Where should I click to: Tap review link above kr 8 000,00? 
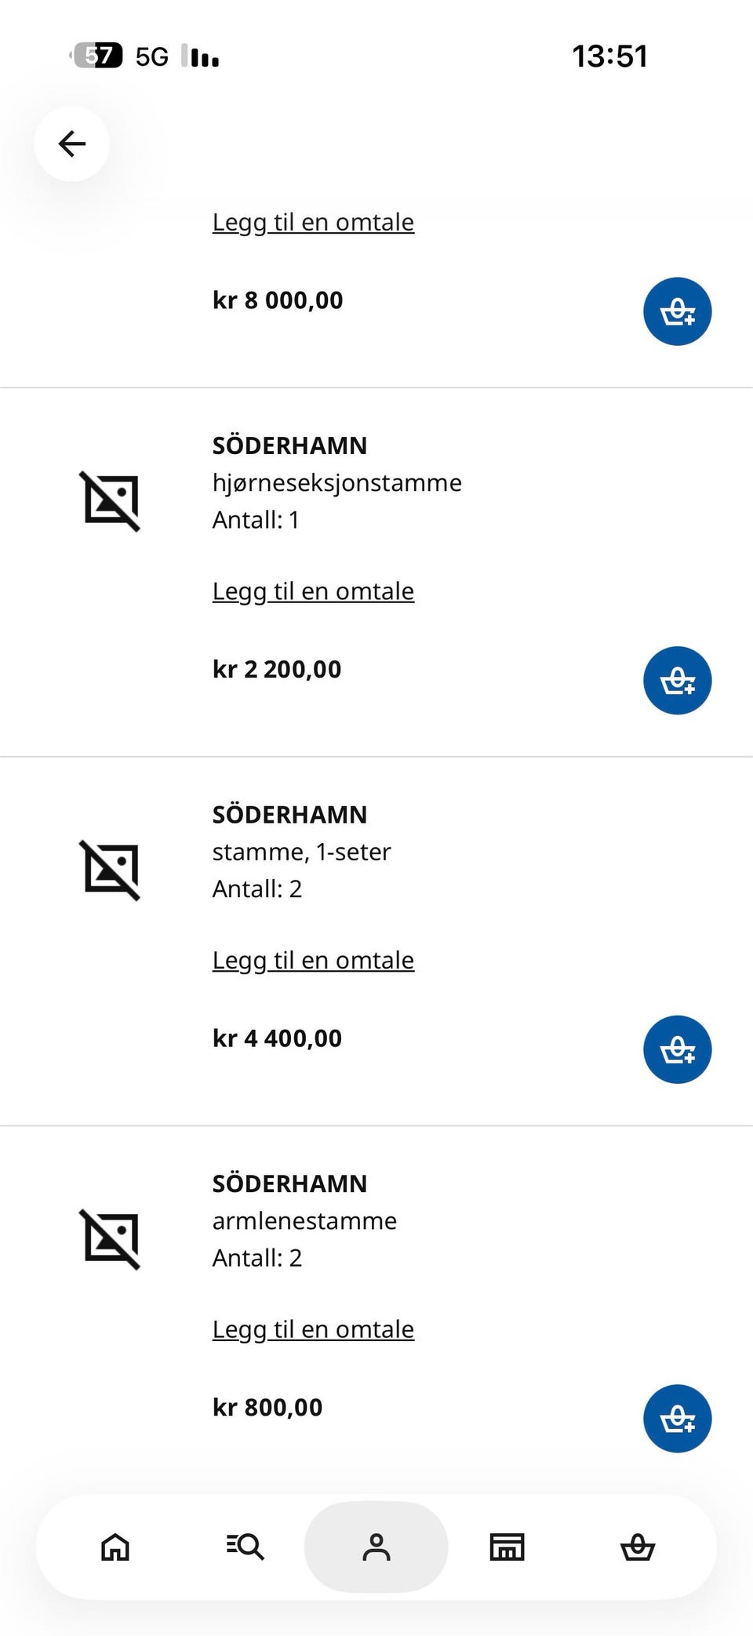pyautogui.click(x=313, y=222)
